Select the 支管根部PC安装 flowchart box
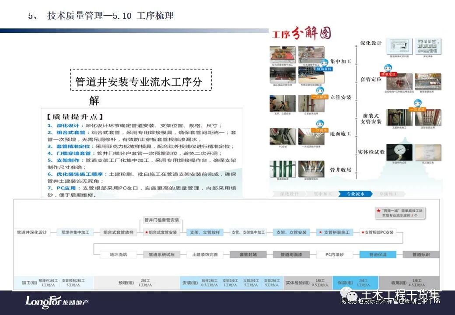455x315 pixels. tap(378, 232)
